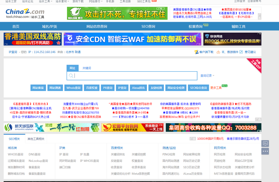279x182 pixels.
Task: Expand the 网站排行 top menu dropdown
Action: tap(96, 2)
